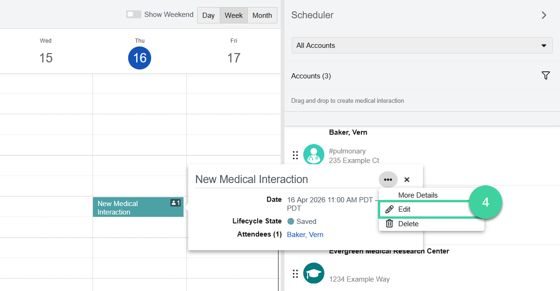Image resolution: width=560 pixels, height=291 pixels.
Task: Click drag handle beside Evergreen Medical Research Center
Action: pyautogui.click(x=295, y=274)
